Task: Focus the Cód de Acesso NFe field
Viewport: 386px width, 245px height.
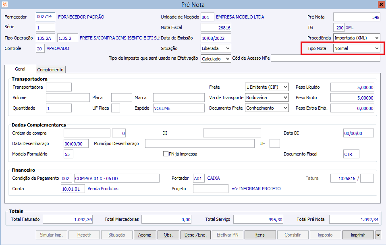Action: click(x=325, y=58)
